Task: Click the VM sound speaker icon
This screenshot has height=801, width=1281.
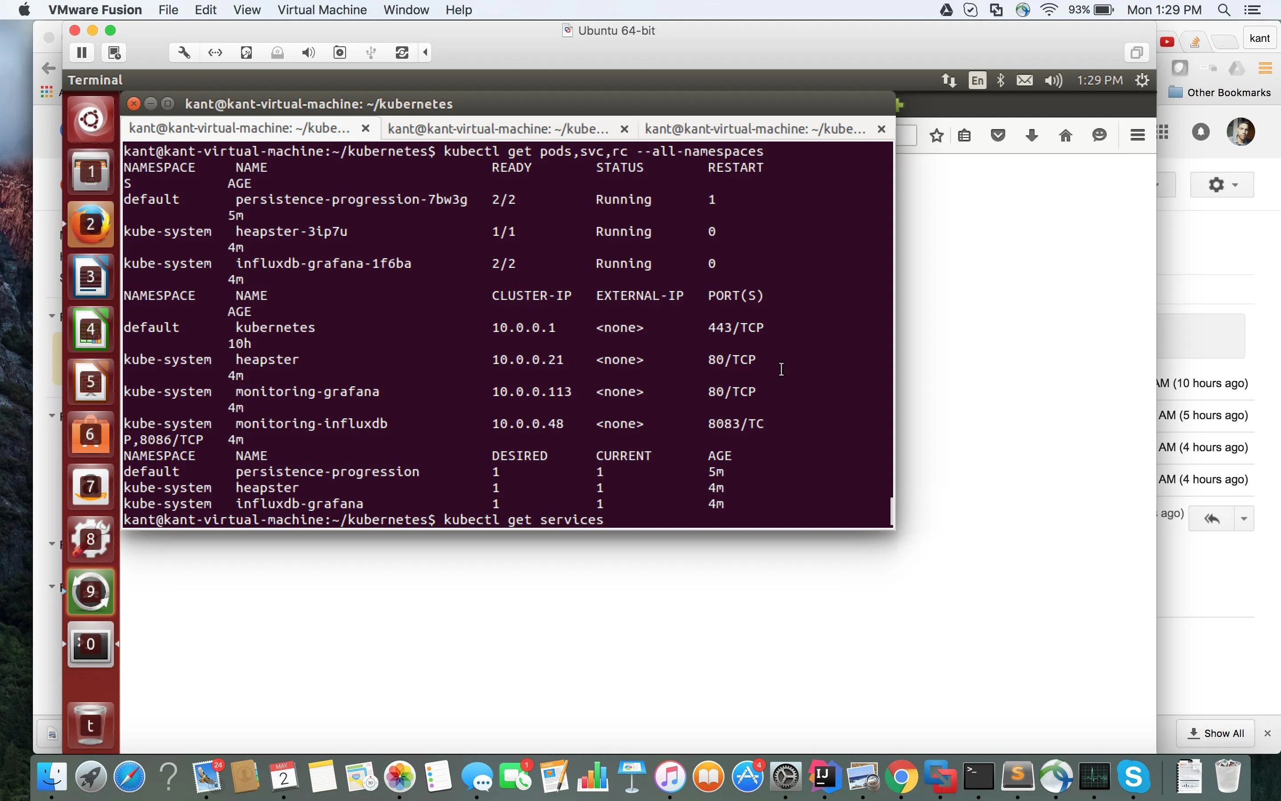Action: pos(309,53)
